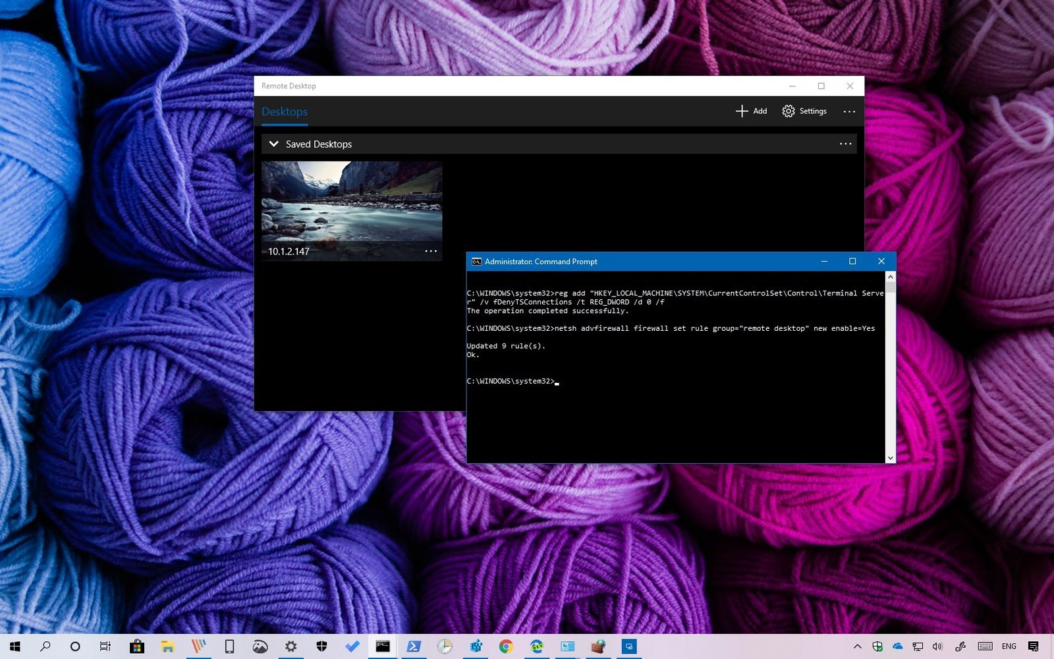Image resolution: width=1054 pixels, height=659 pixels.
Task: Open Remote Desktop Settings gear
Action: tap(804, 111)
